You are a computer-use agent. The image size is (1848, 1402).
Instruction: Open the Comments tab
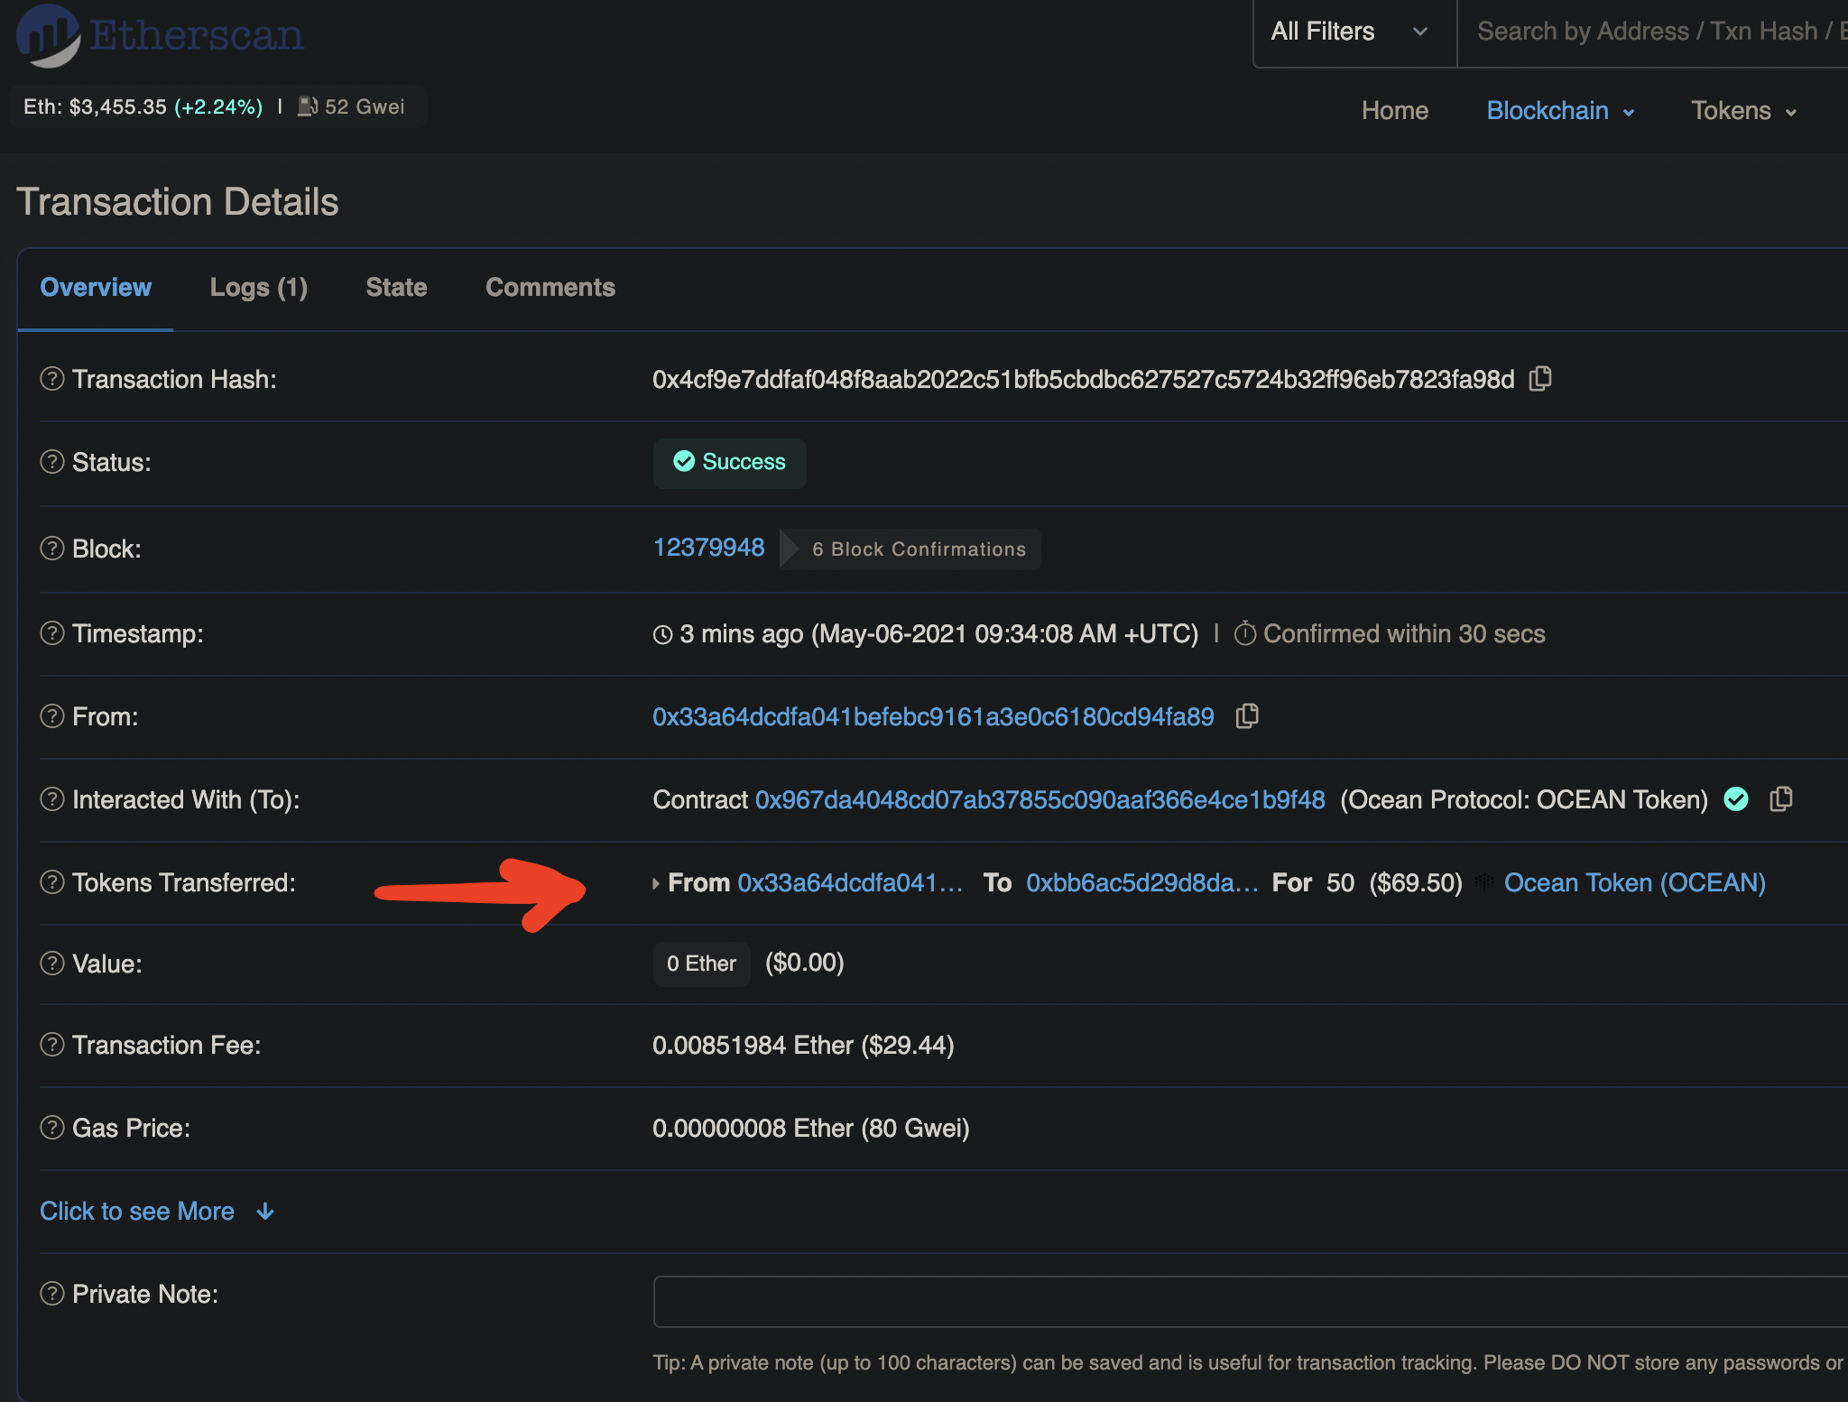point(550,287)
